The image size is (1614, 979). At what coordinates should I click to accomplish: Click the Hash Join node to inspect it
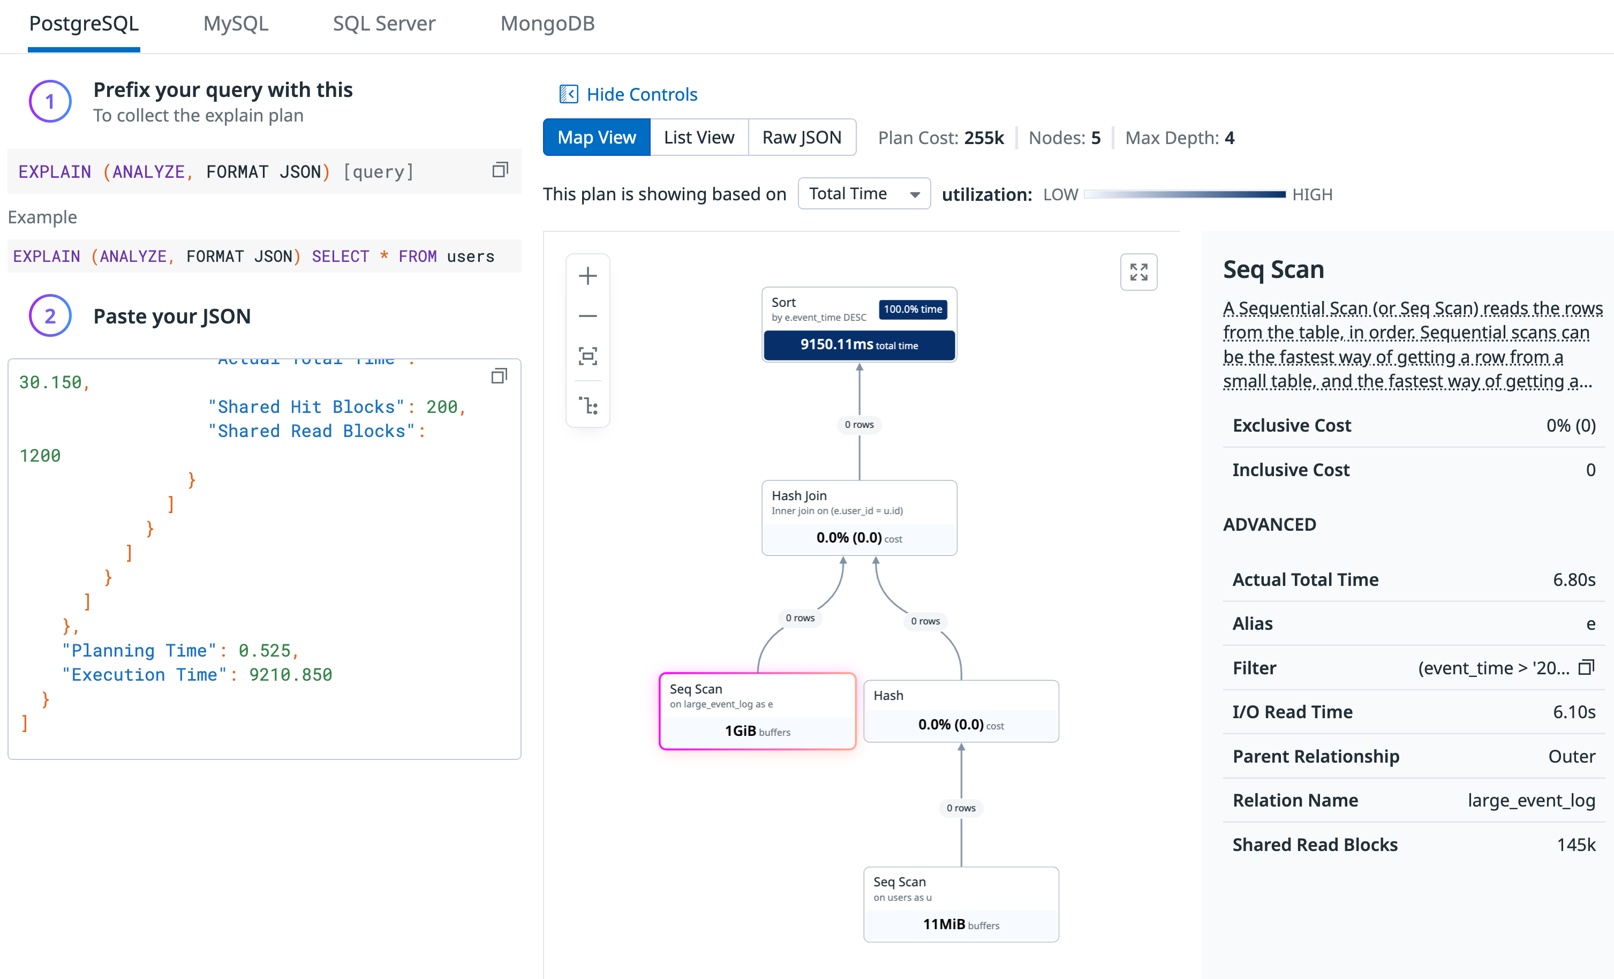[859, 517]
